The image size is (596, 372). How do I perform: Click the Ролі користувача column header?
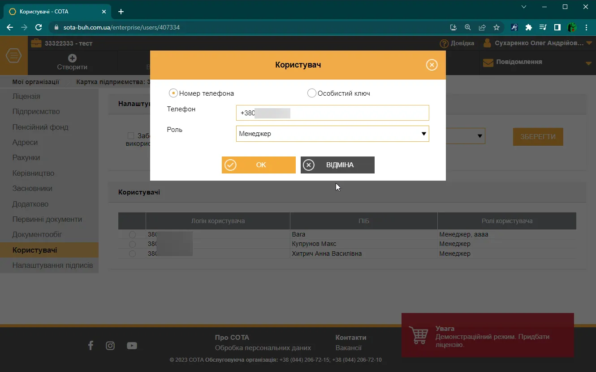tap(507, 221)
